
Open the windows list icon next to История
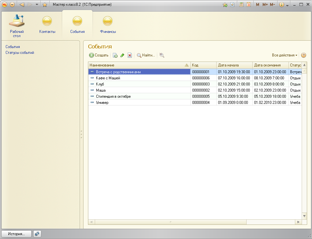click(x=37, y=234)
